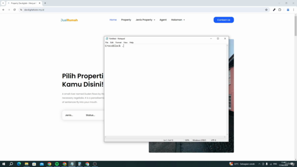Open the Status filter dropdown
The width and height of the screenshot is (297, 167).
pyautogui.click(x=90, y=115)
